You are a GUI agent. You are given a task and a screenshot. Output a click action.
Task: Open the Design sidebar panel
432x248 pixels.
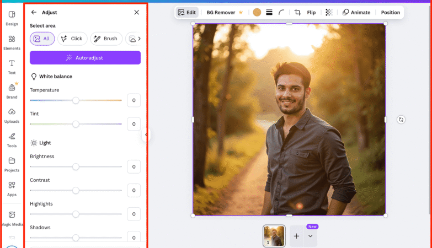12,18
